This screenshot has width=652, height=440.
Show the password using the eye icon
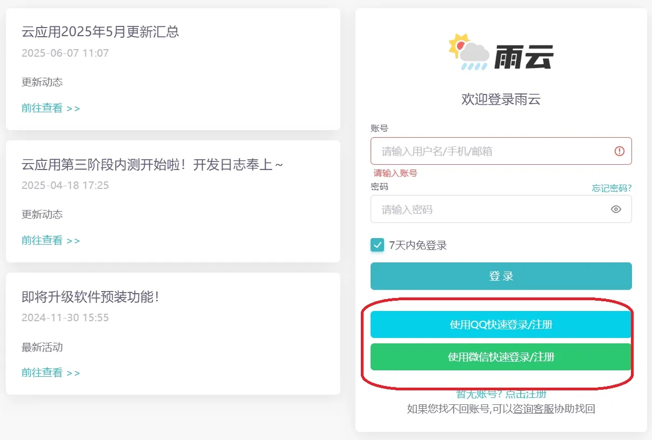point(616,209)
